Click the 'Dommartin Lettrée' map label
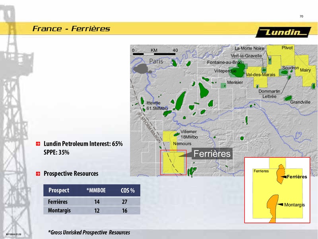 (270, 94)
